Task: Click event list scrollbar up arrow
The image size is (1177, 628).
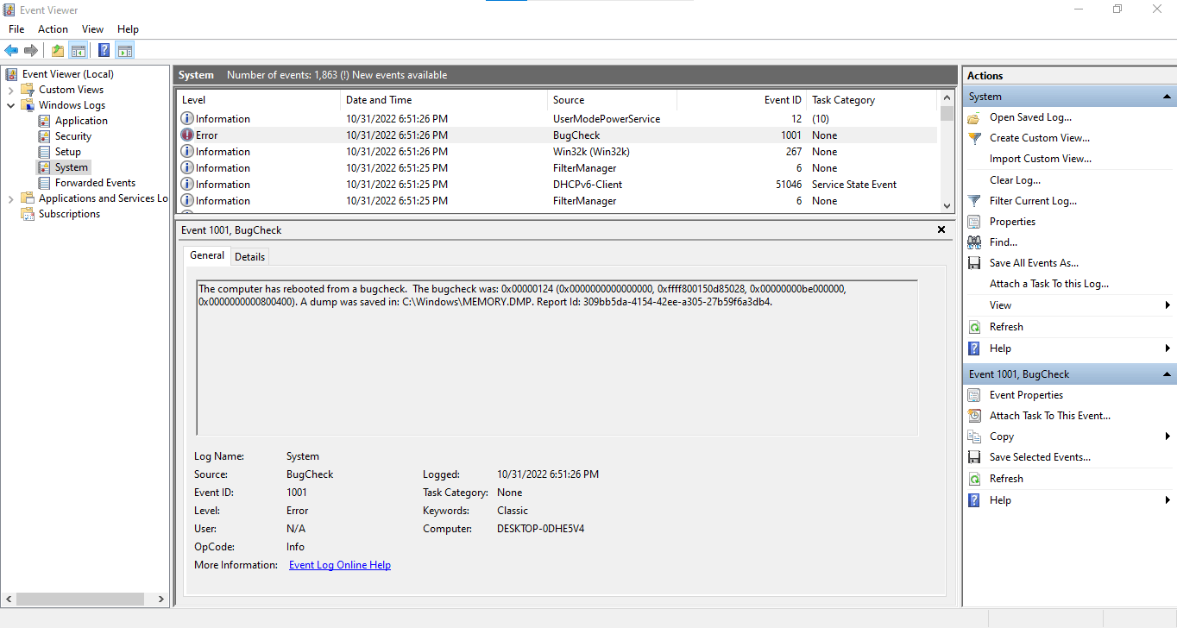Action: point(947,98)
